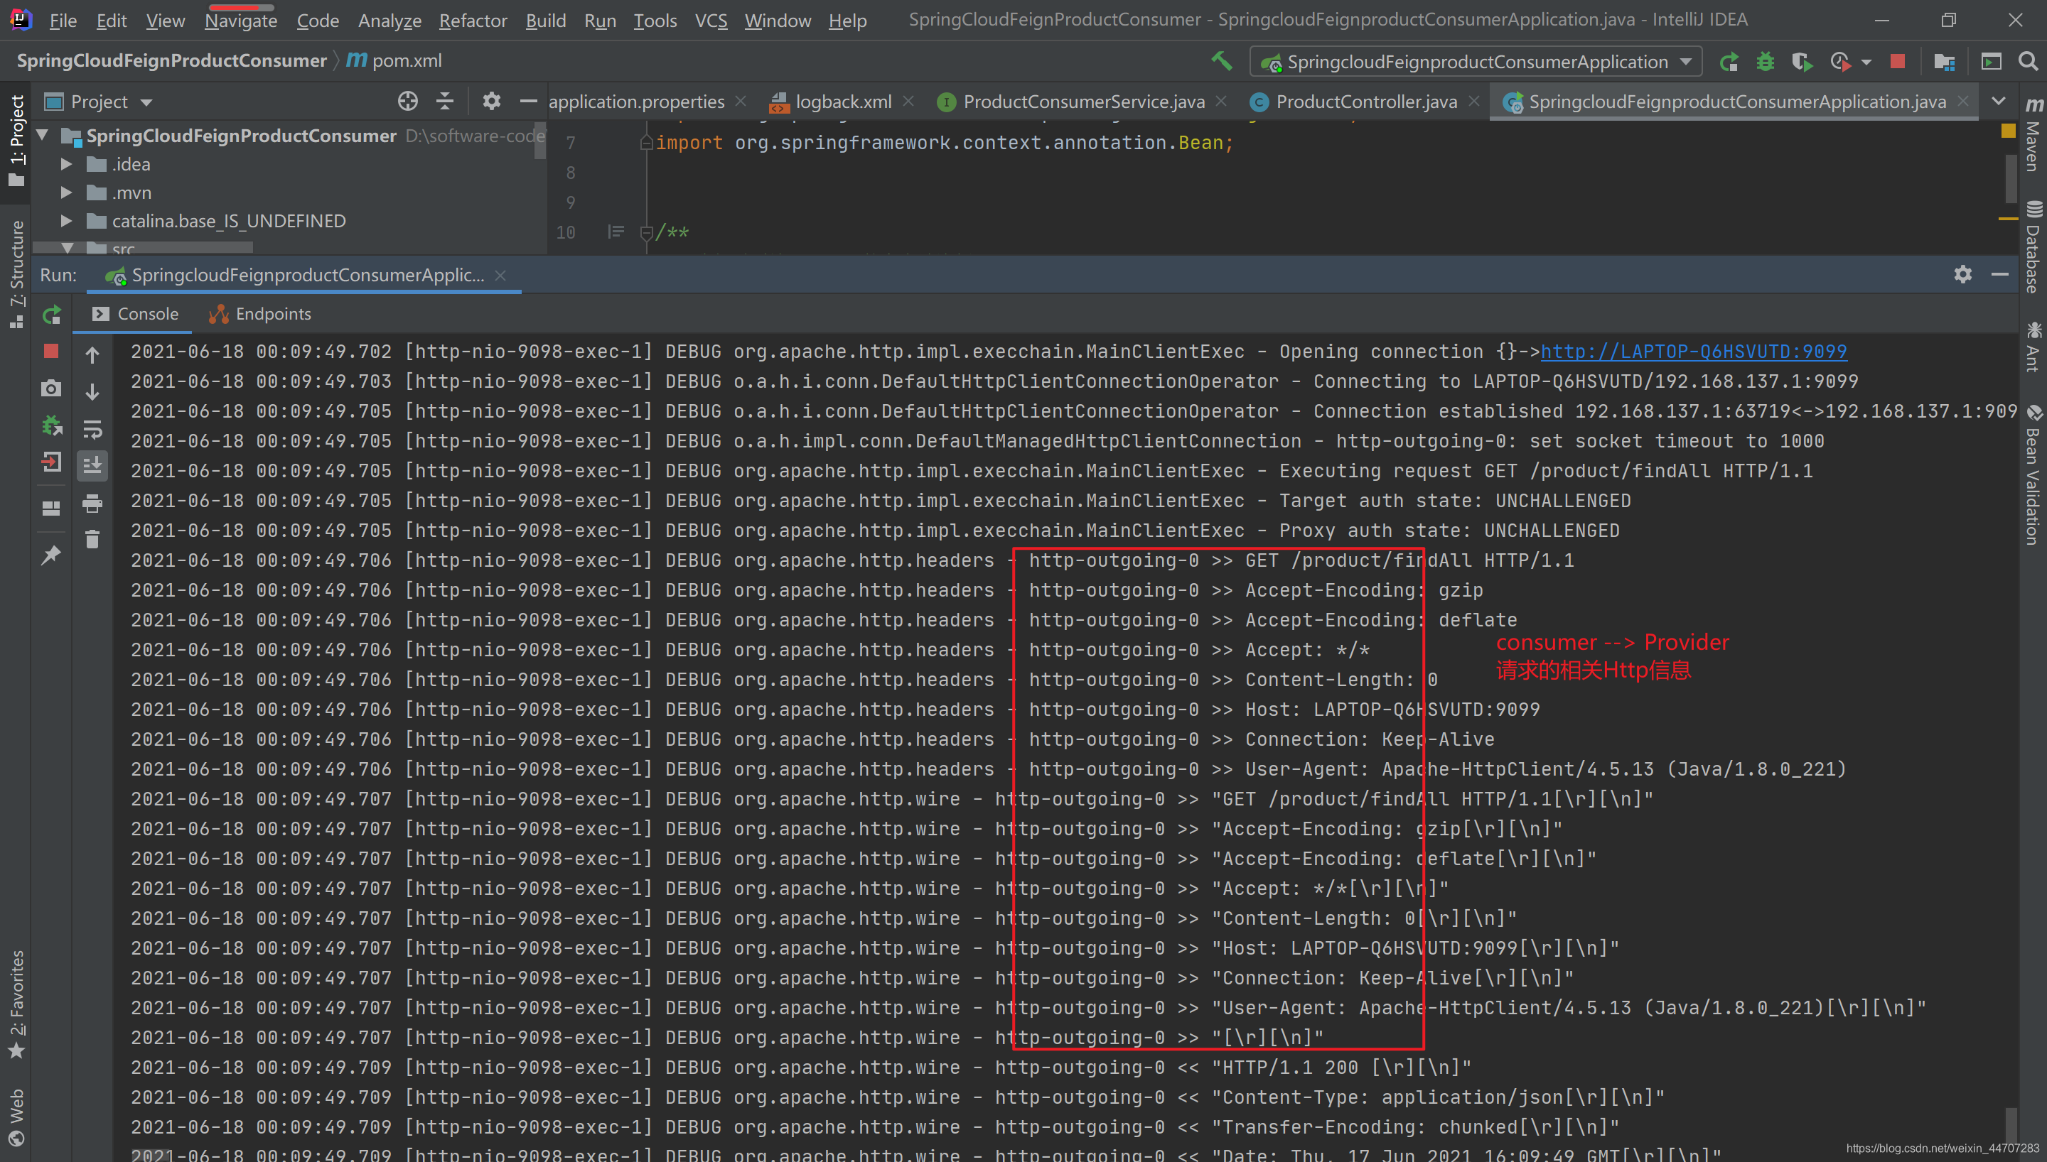The height and width of the screenshot is (1162, 2047).
Task: Click restore layout icon in Run sidebar
Action: click(x=51, y=508)
